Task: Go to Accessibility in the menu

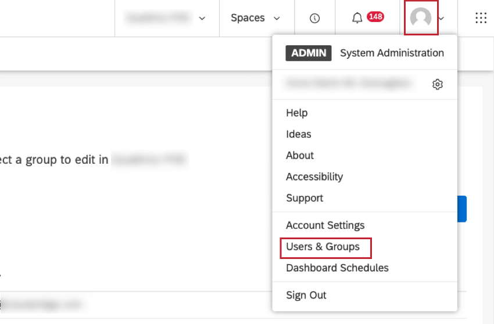Action: tap(314, 177)
